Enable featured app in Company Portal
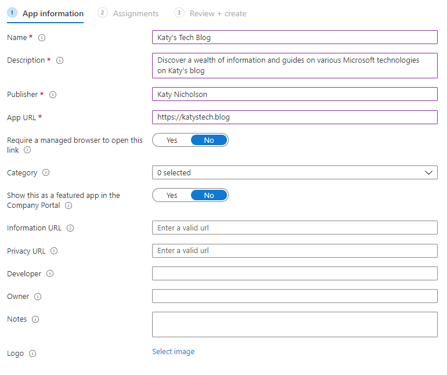Screen dimensions: 447x375 pos(172,196)
